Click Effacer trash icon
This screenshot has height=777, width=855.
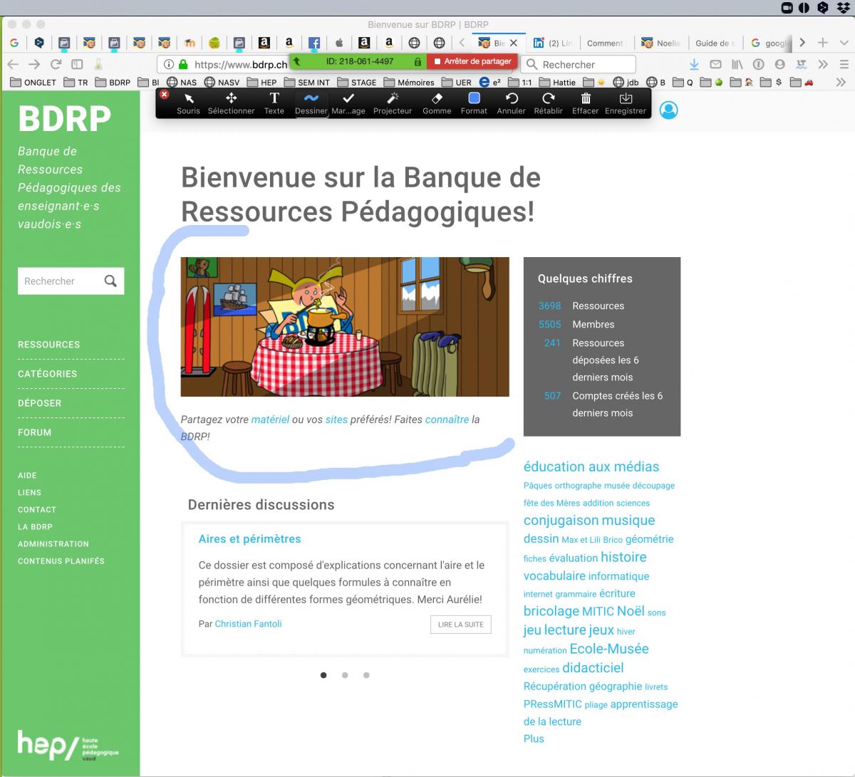click(585, 103)
